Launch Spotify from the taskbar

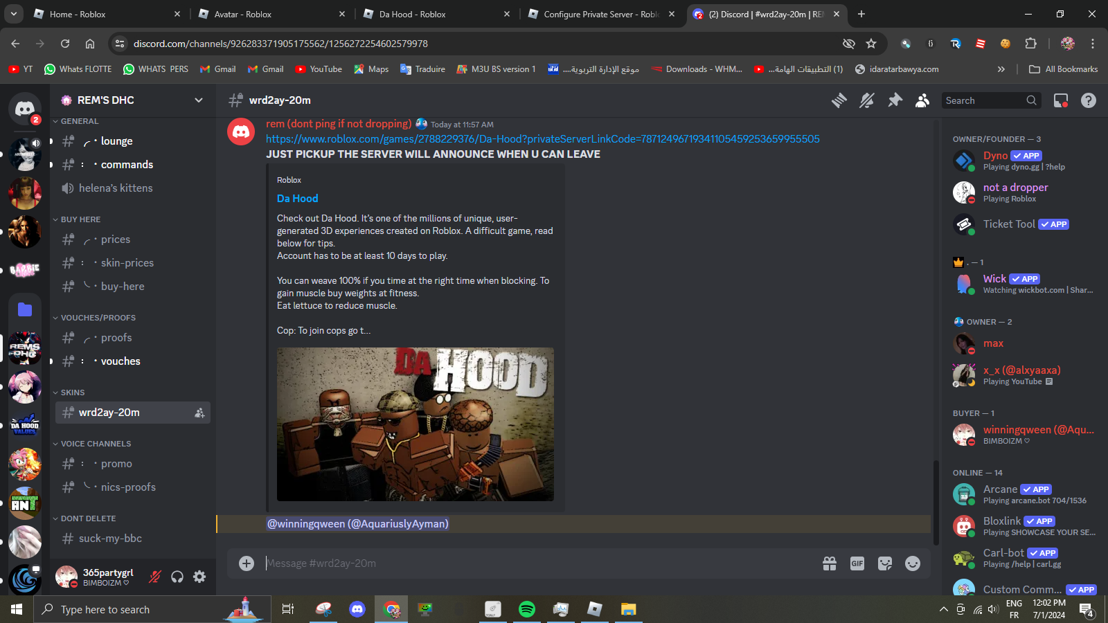pos(527,609)
